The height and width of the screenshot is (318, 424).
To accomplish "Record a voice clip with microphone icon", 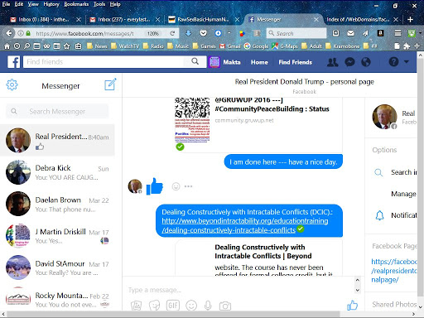I will coord(208,306).
